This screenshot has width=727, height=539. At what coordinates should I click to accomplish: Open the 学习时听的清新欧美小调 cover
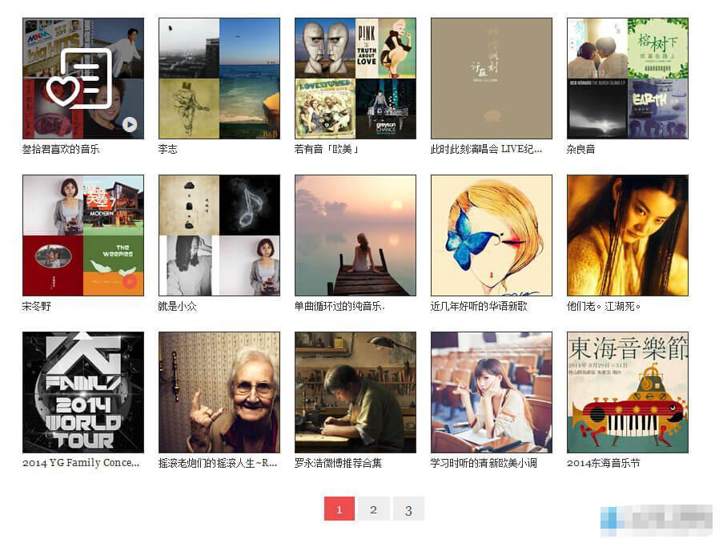pos(492,392)
